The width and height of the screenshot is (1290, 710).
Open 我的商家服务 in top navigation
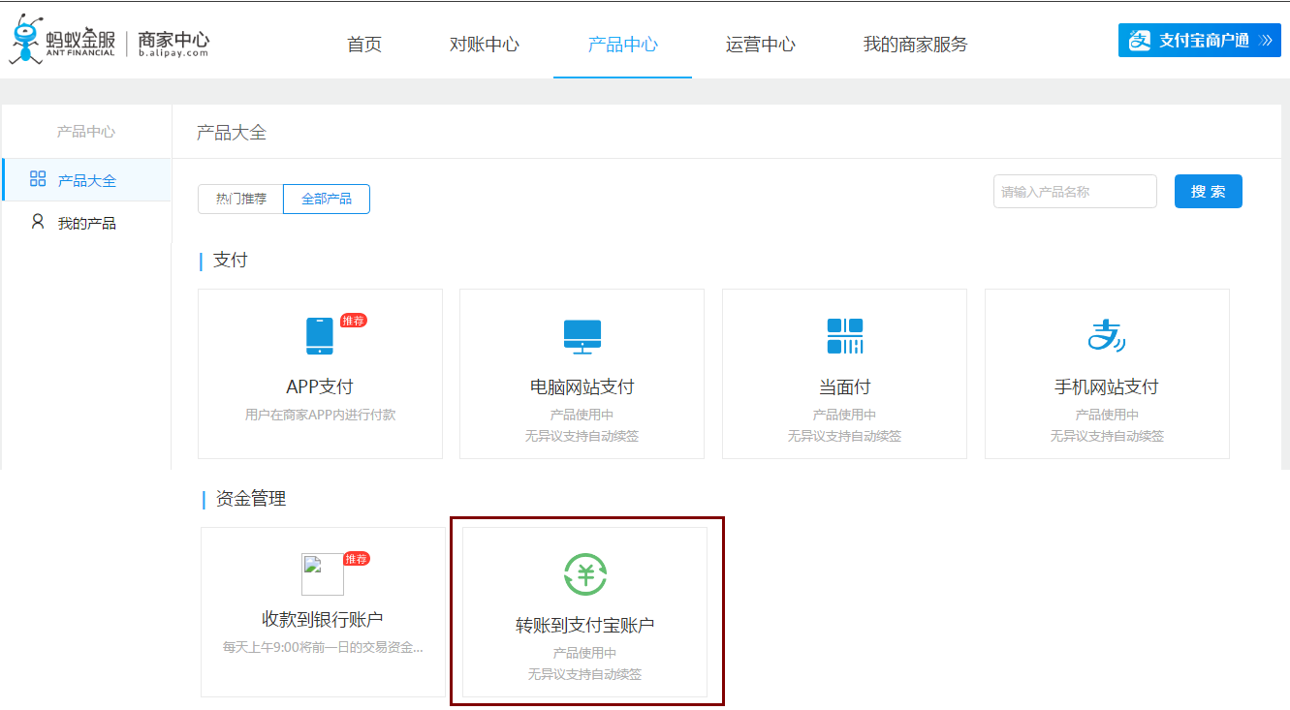pyautogui.click(x=915, y=45)
